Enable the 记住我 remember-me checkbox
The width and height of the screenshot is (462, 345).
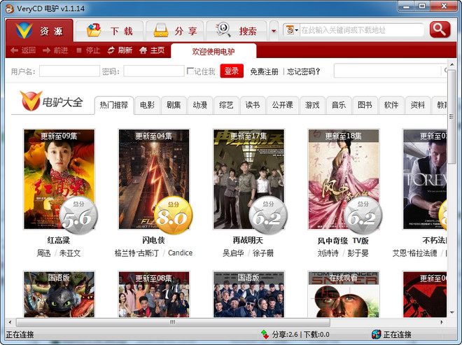point(190,71)
